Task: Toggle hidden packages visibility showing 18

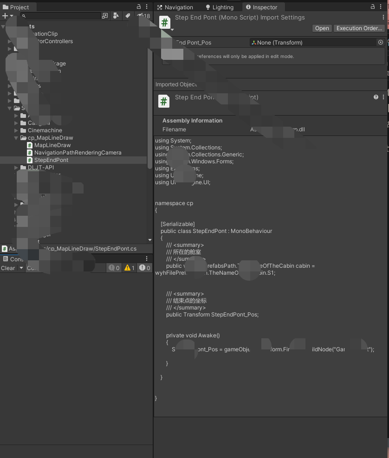Action: [143, 16]
